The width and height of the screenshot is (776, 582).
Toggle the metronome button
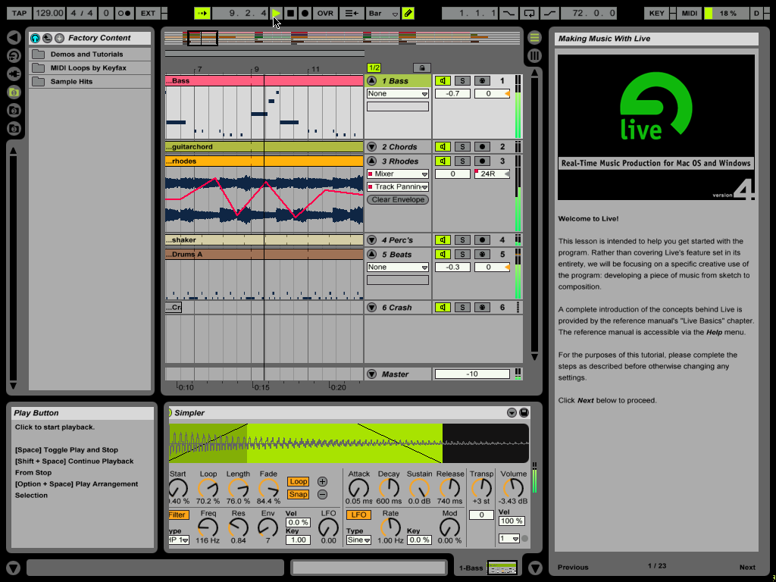tap(124, 14)
